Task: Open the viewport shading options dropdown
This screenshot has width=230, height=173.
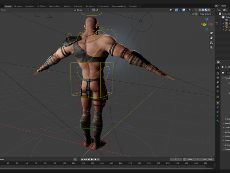Action: pyautogui.click(x=212, y=10)
